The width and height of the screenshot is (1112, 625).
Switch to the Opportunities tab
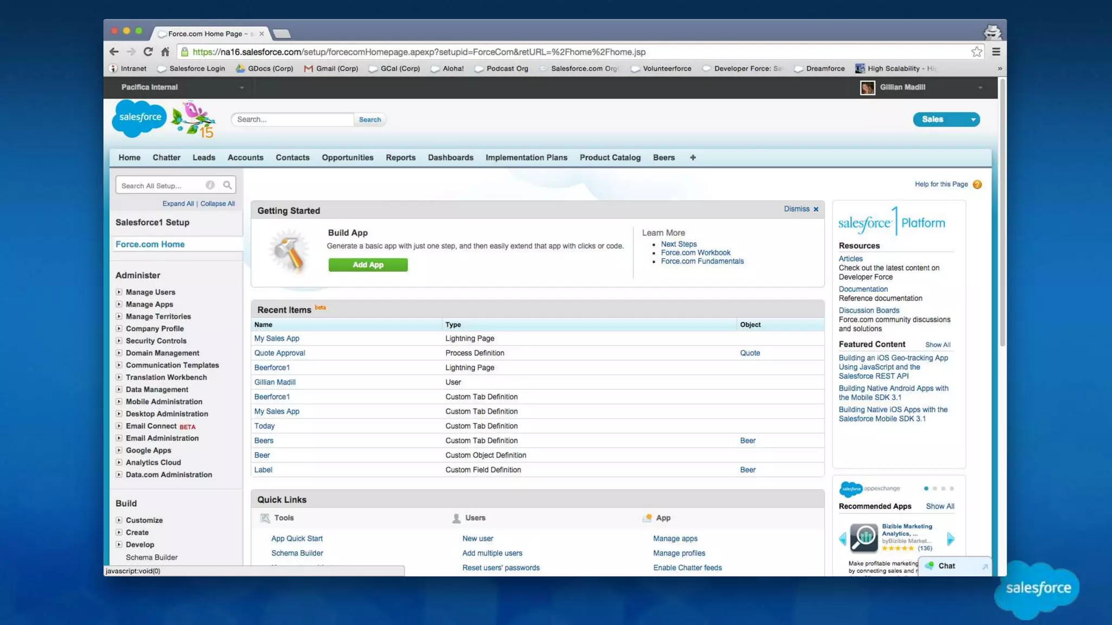tap(347, 157)
